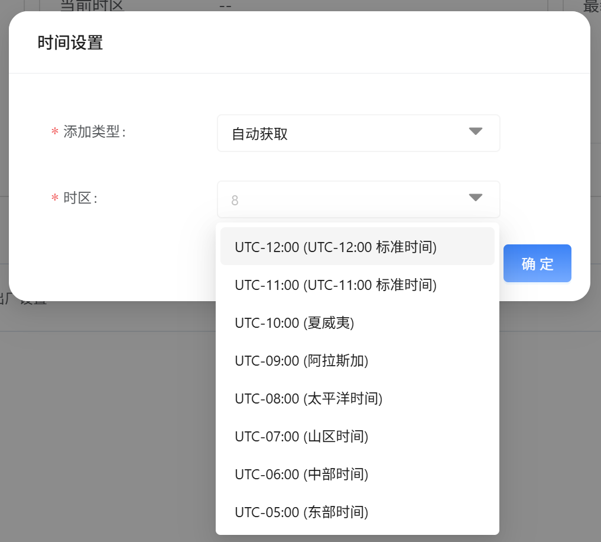
Task: Click the 添加类型 dropdown arrow icon
Action: (476, 131)
